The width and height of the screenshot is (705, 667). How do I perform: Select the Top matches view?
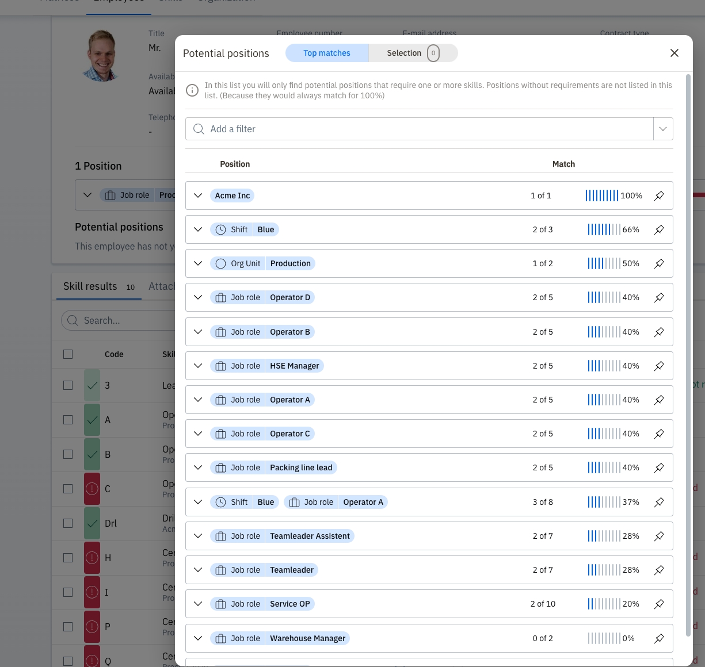[x=326, y=53]
